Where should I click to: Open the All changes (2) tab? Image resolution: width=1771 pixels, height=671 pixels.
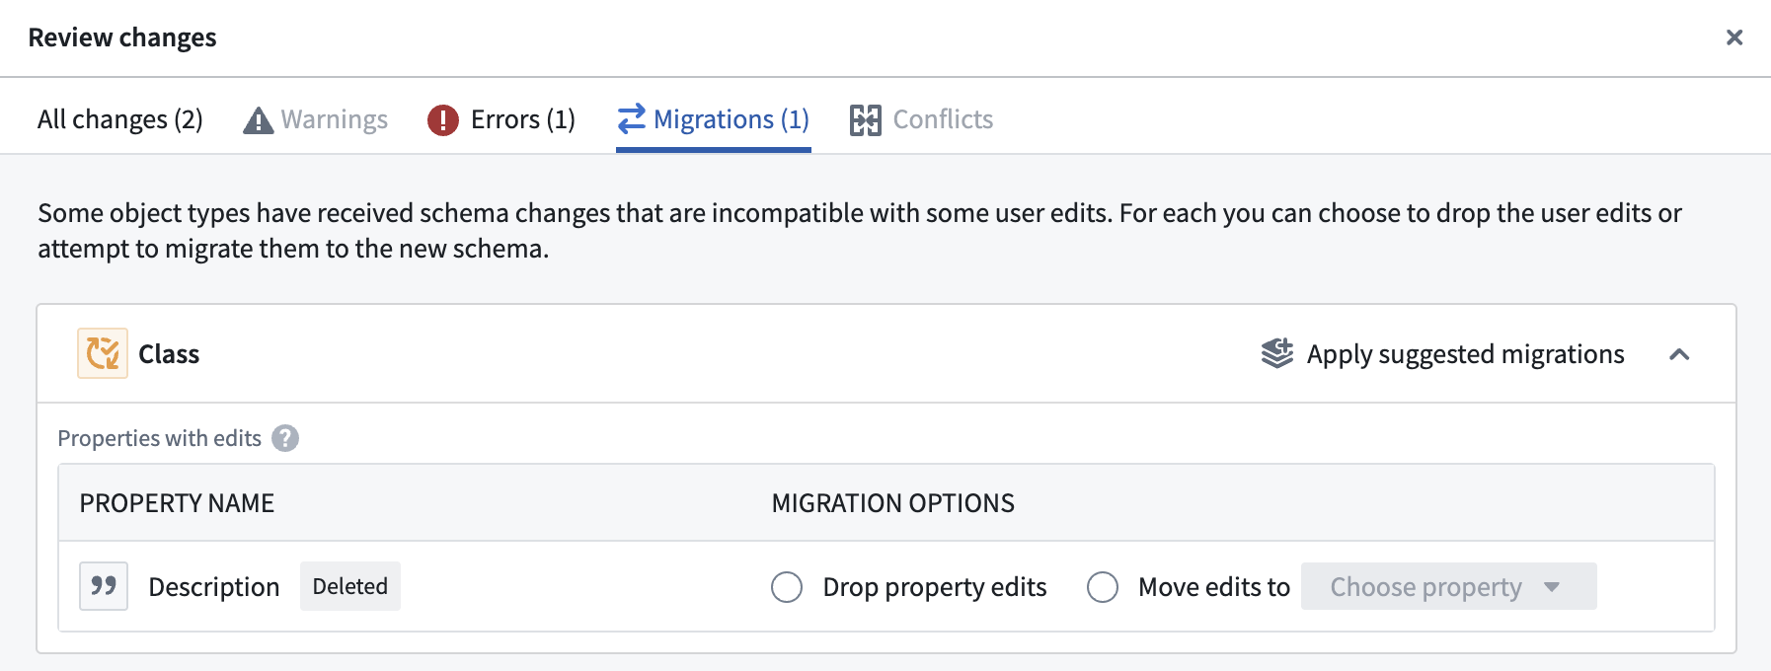pos(120,119)
